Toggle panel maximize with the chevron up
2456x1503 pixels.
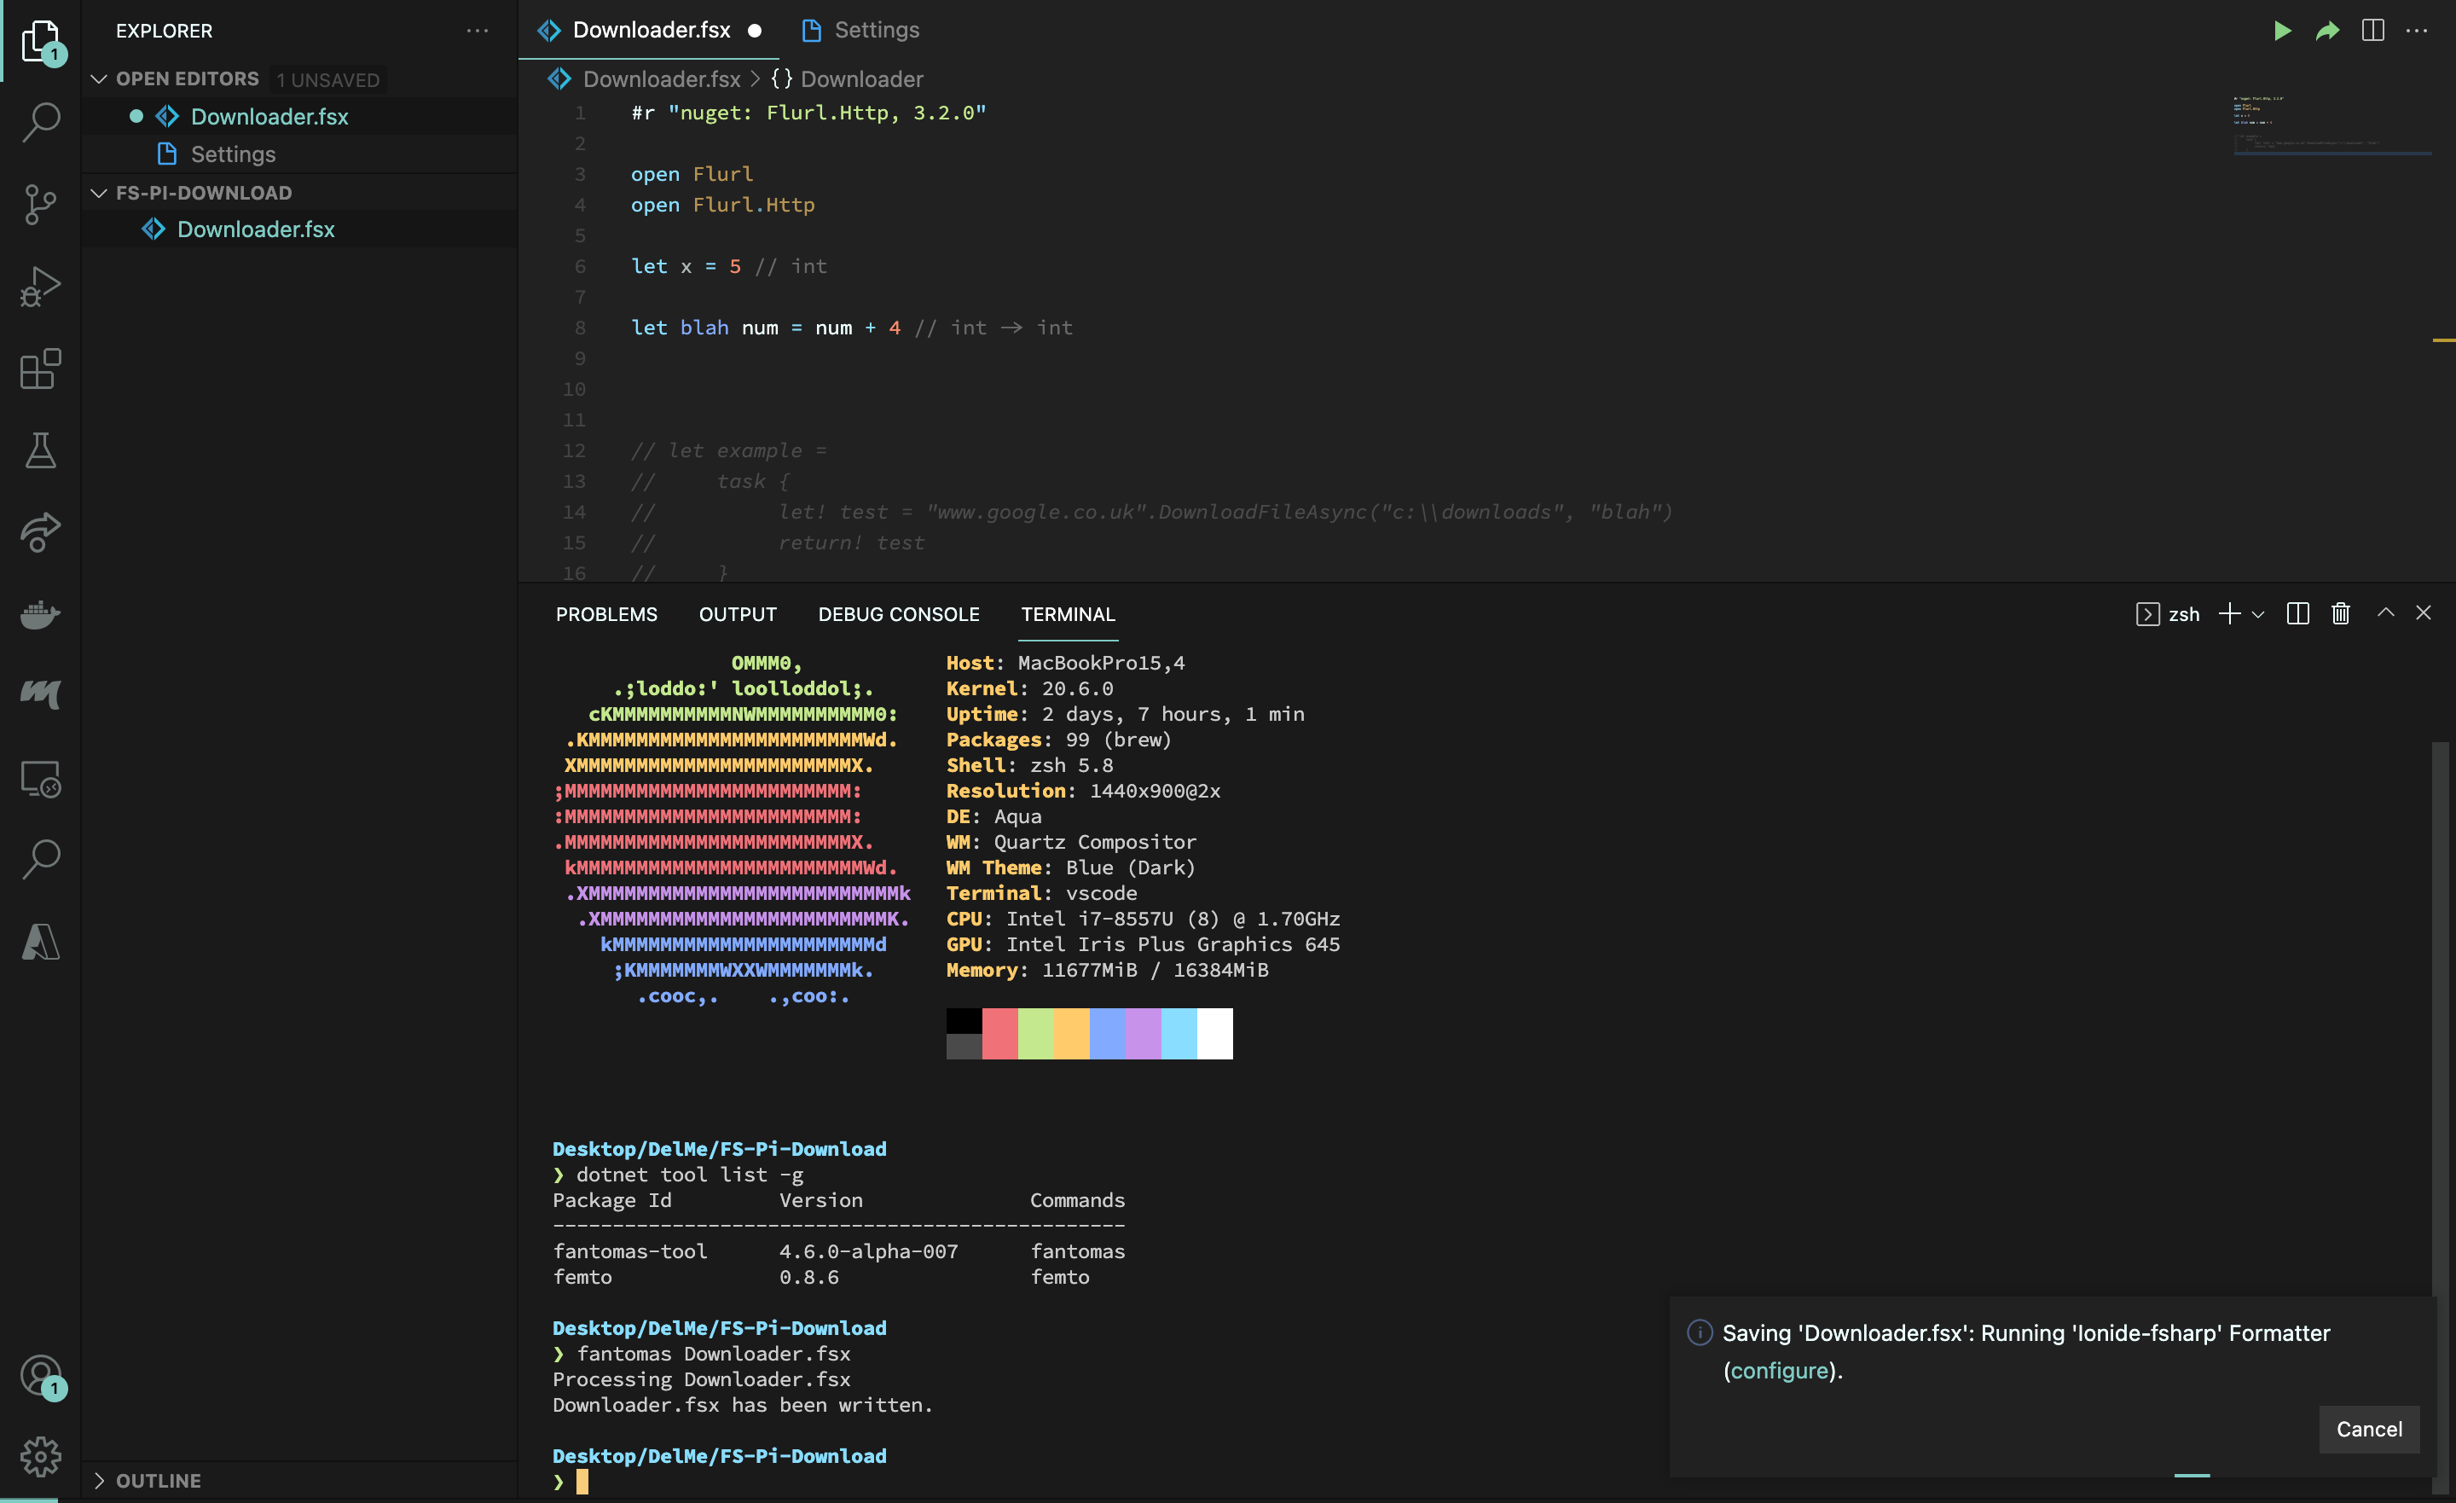(2386, 612)
